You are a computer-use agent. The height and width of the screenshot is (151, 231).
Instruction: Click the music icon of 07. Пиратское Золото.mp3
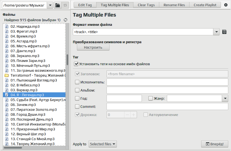click(x=7, y=109)
